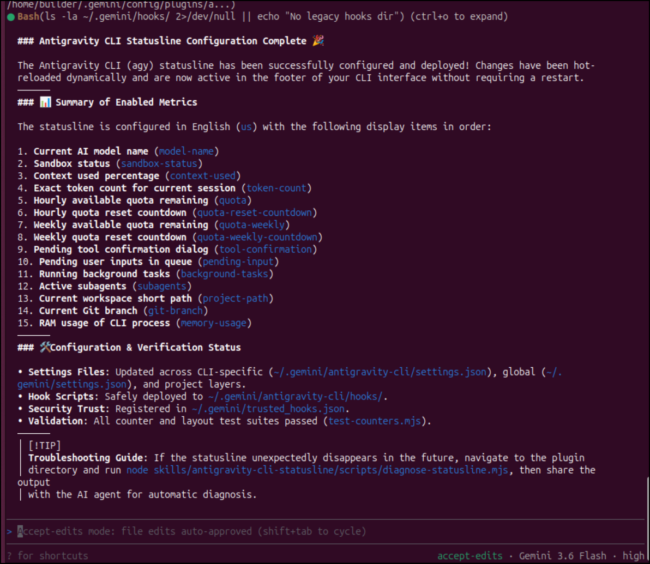Click the green Bash status dot
The image size is (650, 564).
(11, 17)
